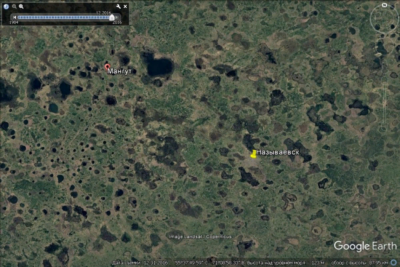Click the street view pegman icon
The width and height of the screenshot is (400, 267).
(x=384, y=67)
